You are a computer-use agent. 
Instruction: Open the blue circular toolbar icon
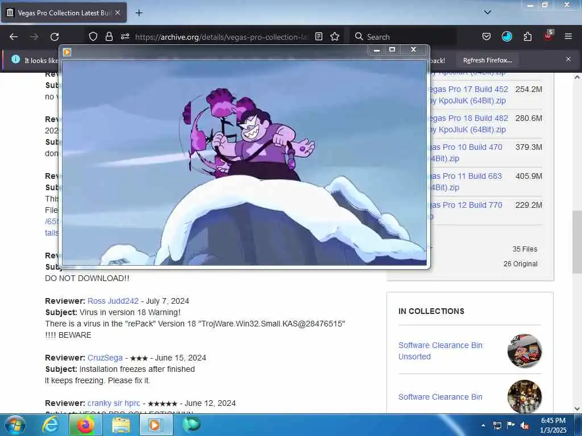tap(506, 36)
